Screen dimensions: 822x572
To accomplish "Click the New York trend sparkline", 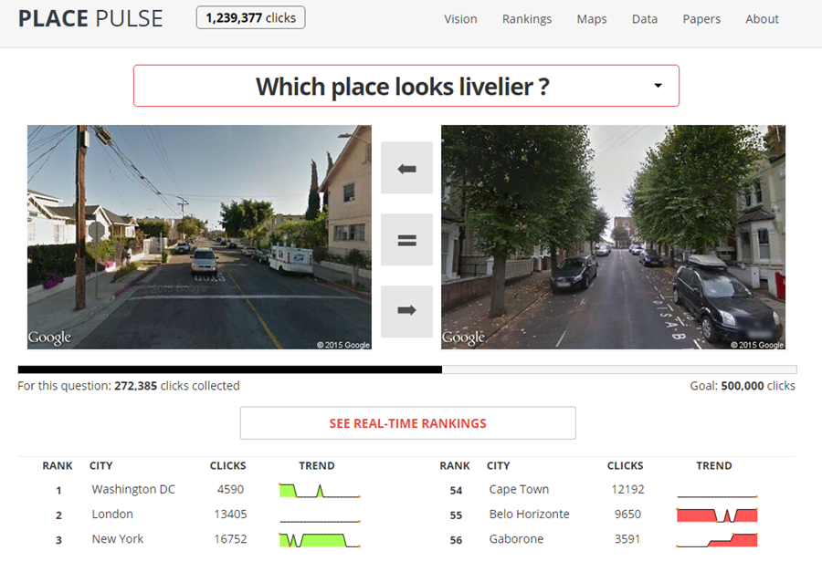I will tap(320, 540).
